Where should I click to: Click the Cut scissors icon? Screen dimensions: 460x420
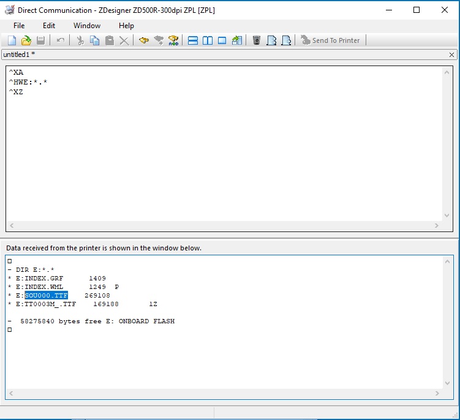pos(80,40)
